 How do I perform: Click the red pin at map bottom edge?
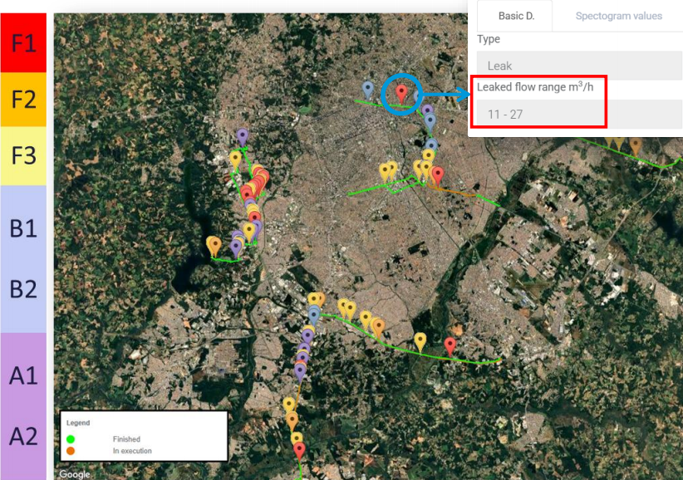click(299, 451)
